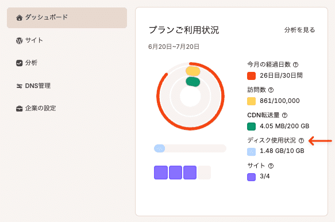The image size is (335, 222).
Task: Click the 6月20日~7月20日 date range text
Action: click(174, 47)
